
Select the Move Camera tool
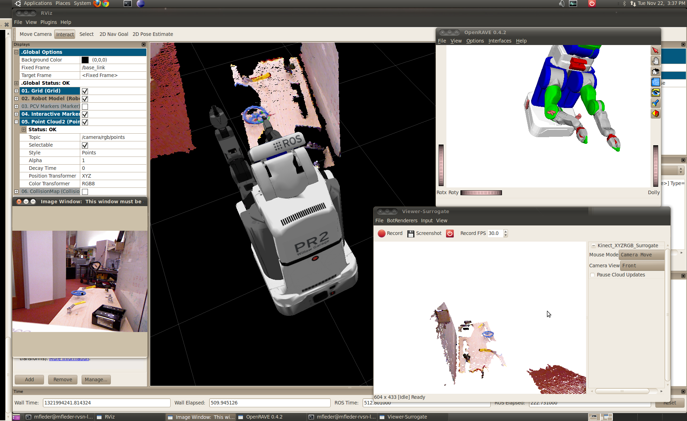coord(36,34)
